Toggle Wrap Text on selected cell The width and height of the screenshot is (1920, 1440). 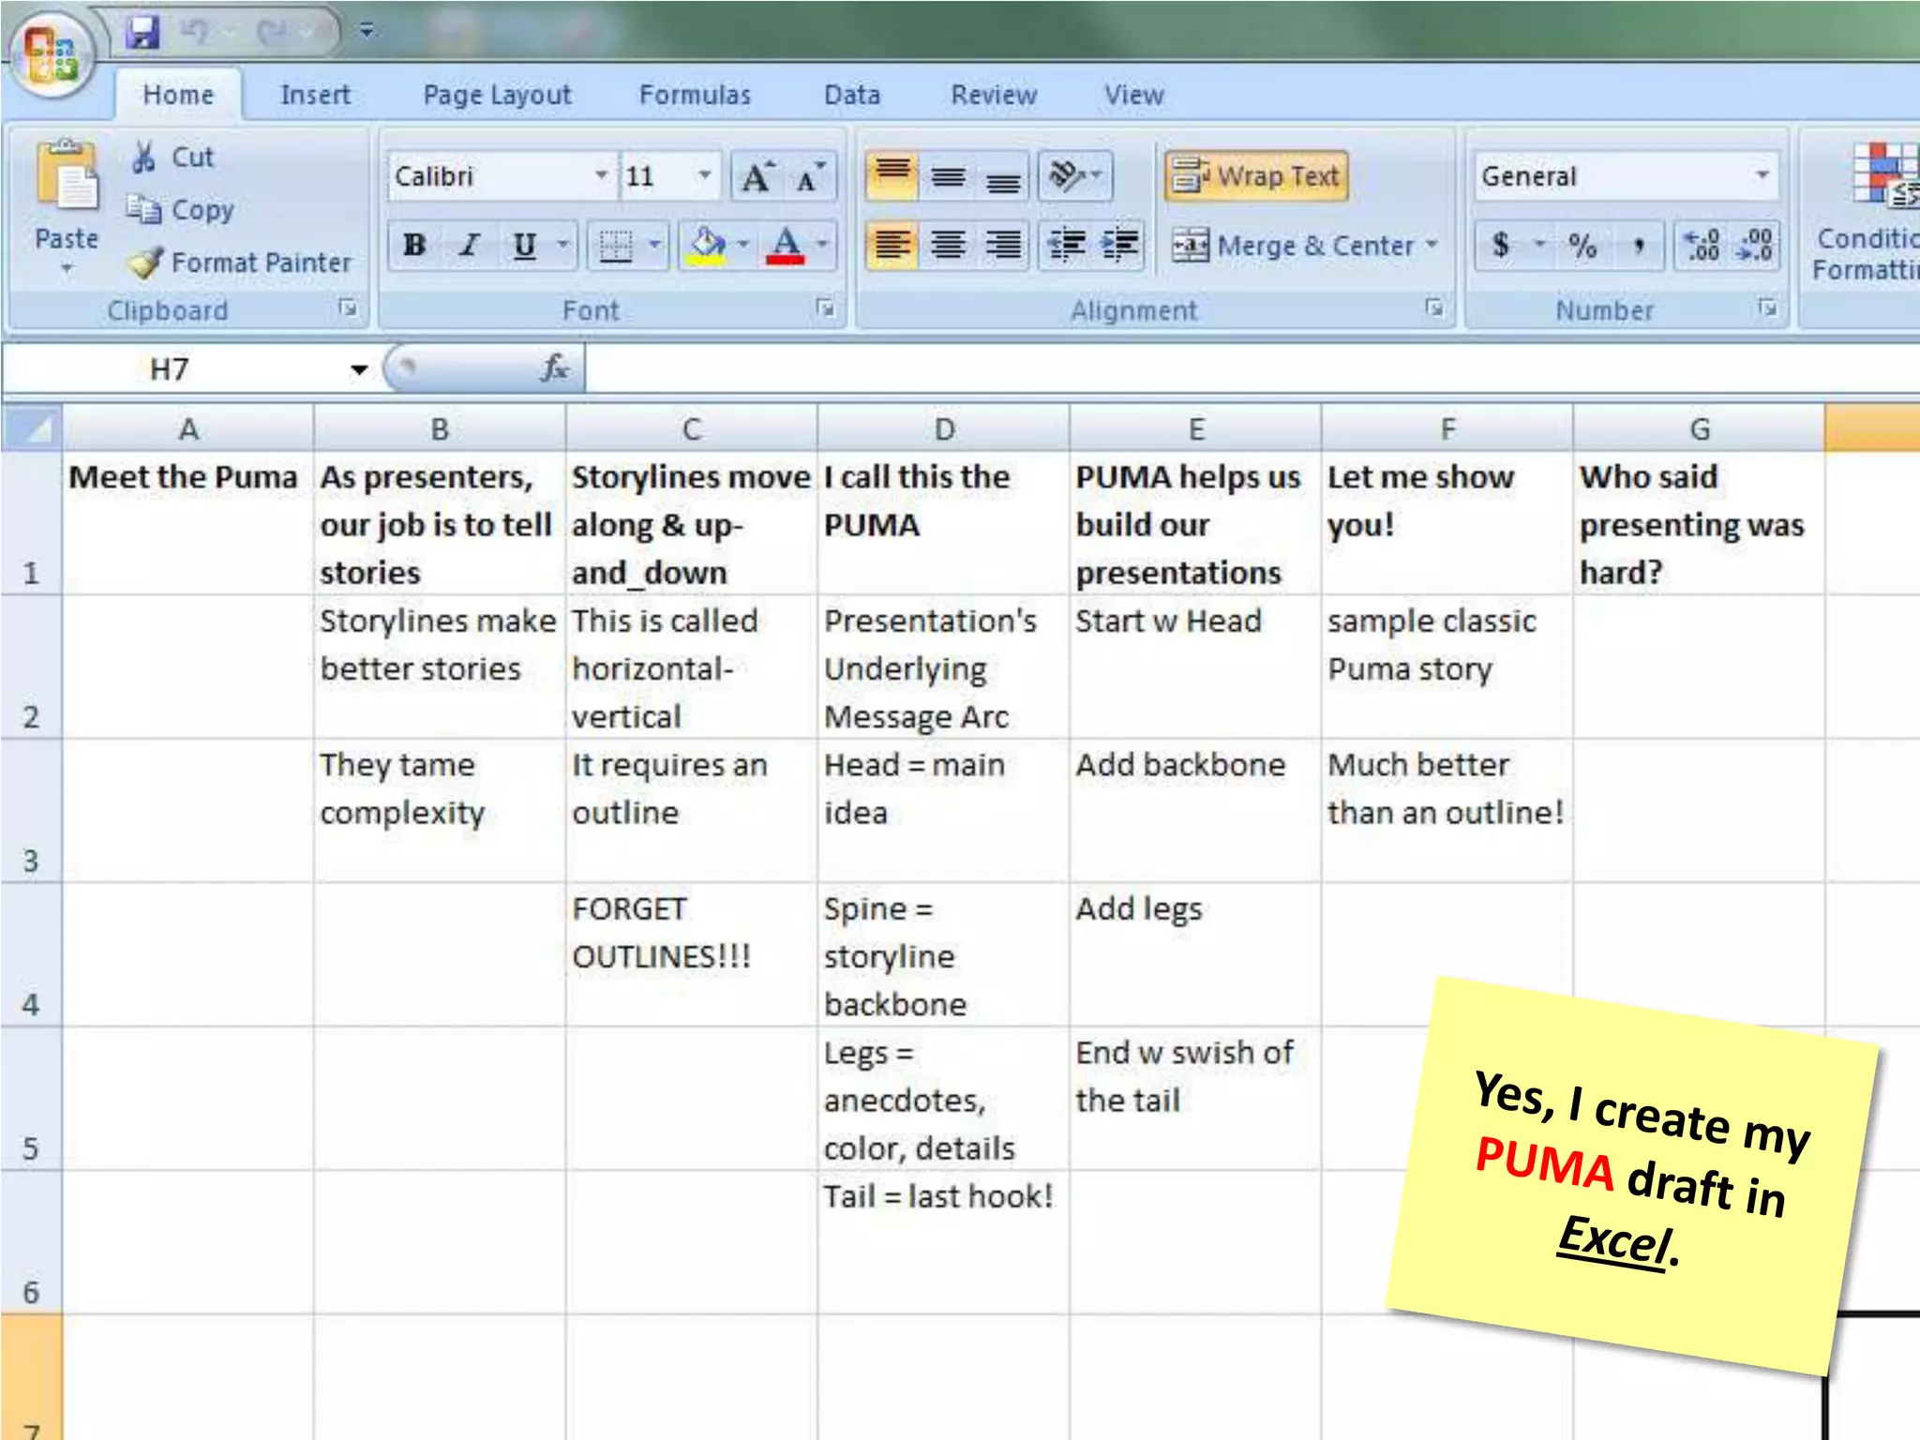point(1256,176)
